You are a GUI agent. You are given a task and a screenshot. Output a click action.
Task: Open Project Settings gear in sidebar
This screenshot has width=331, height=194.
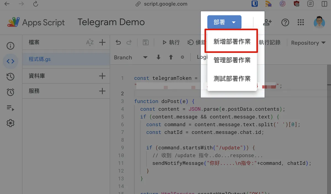pos(10,123)
